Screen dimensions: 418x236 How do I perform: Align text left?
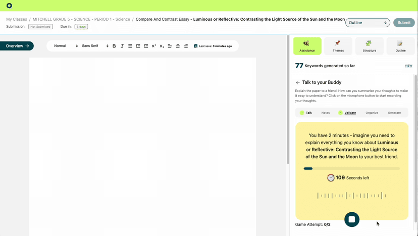(x=170, y=46)
